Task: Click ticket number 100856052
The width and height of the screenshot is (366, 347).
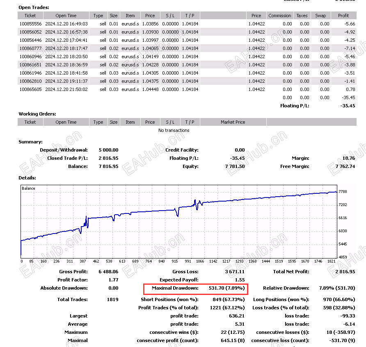Action: (30, 32)
